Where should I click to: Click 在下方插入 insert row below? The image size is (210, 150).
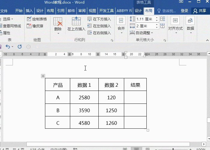(x=99, y=19)
